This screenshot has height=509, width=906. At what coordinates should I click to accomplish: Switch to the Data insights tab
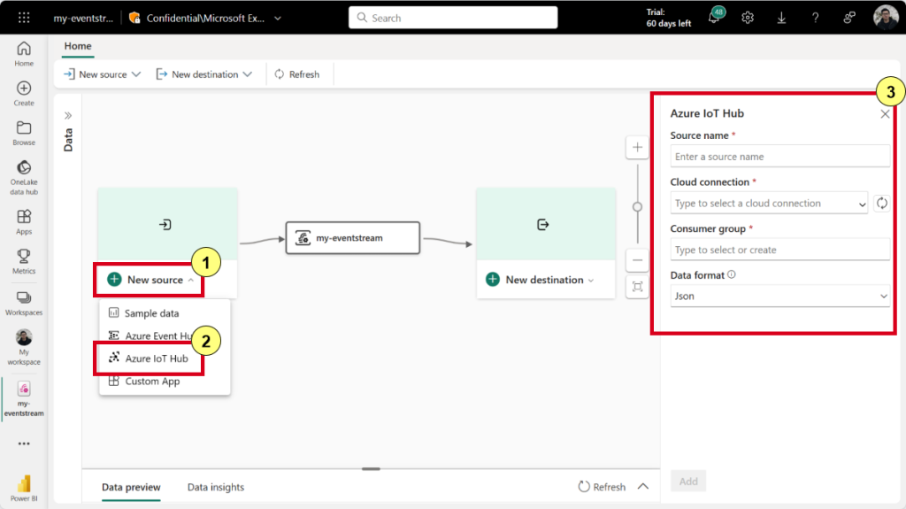click(216, 487)
